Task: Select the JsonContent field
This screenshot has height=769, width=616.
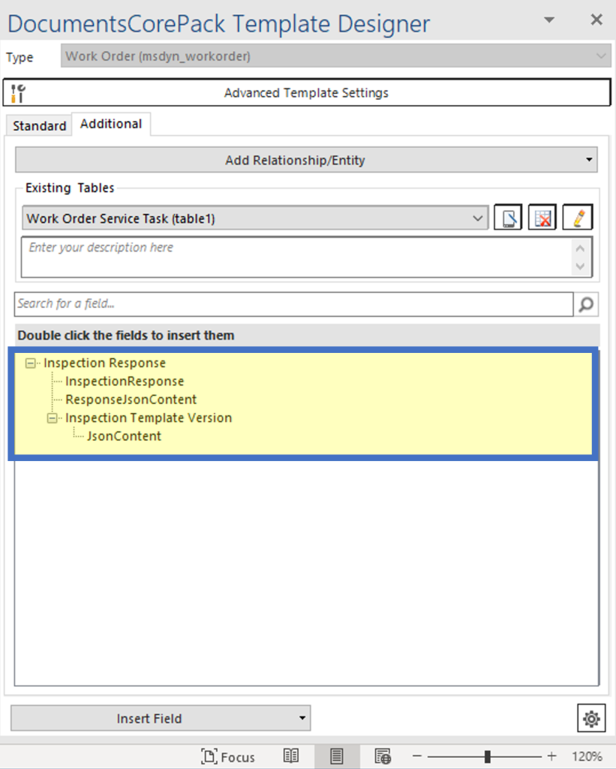Action: pyautogui.click(x=124, y=436)
